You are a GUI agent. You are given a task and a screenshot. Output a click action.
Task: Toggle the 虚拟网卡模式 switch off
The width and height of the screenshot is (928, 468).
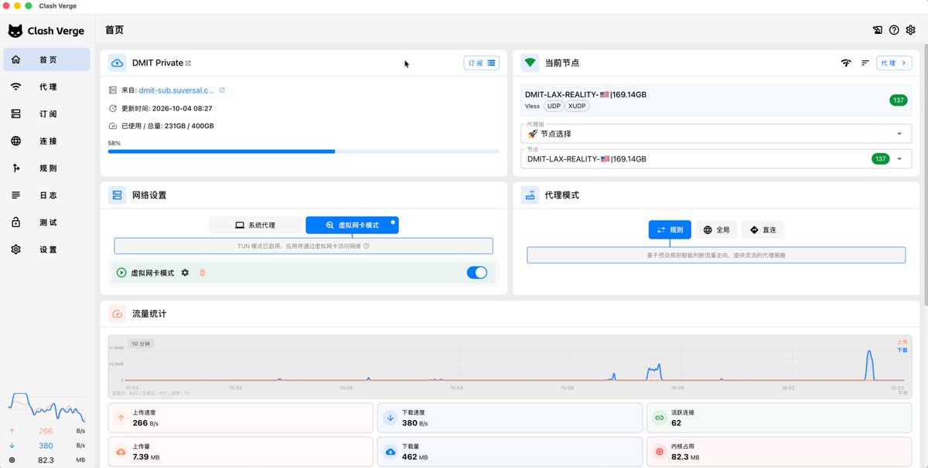coord(477,273)
